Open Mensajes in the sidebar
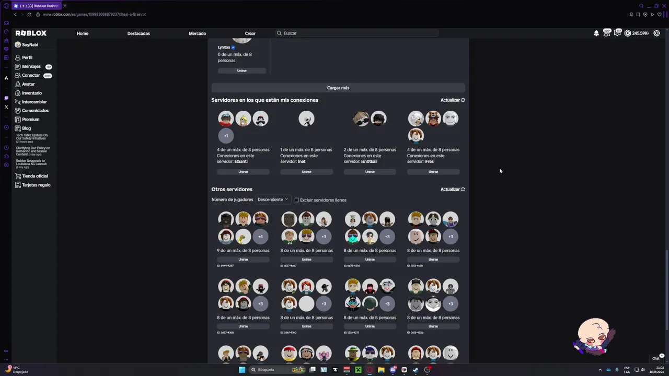Viewport: 669px width, 376px height. 31,66
